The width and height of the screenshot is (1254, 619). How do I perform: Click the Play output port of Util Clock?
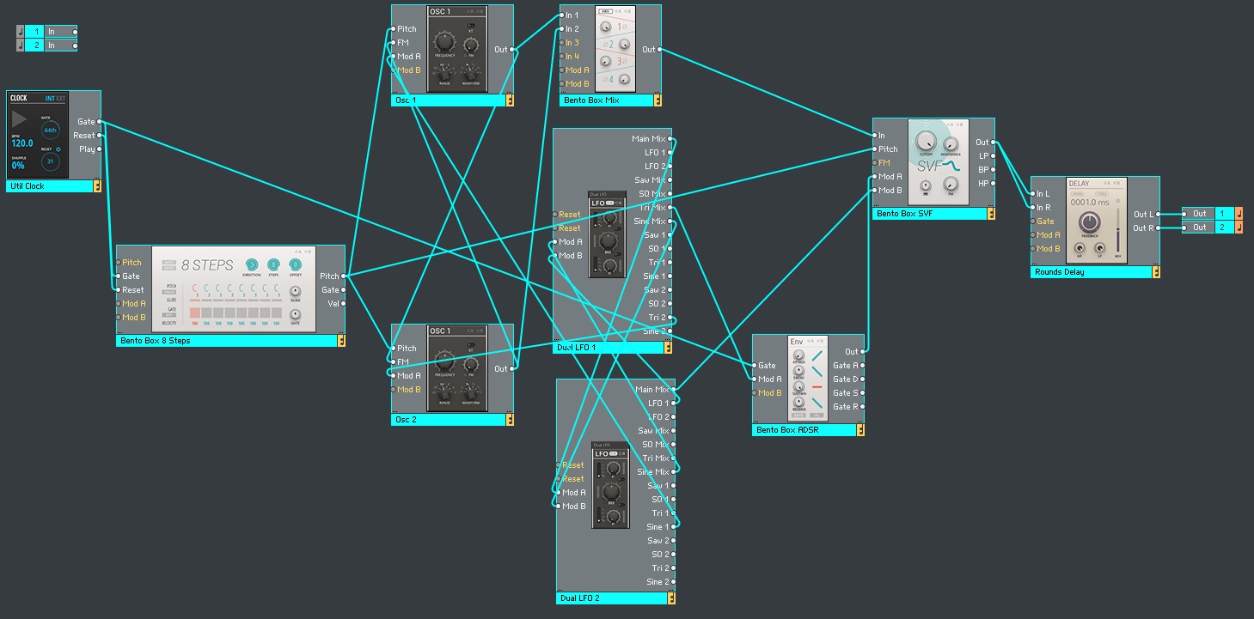tap(100, 149)
